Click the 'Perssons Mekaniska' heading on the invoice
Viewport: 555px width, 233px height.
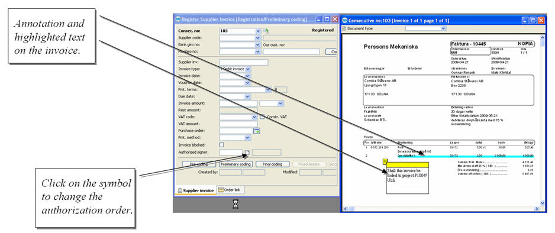391,47
